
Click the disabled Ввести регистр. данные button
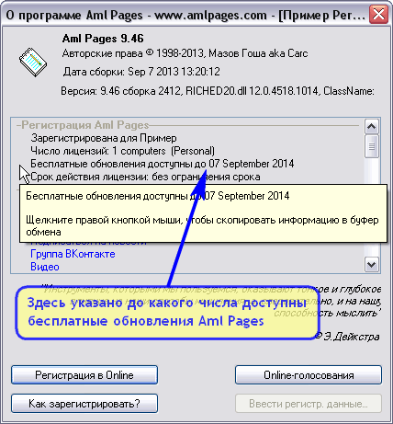309,404
